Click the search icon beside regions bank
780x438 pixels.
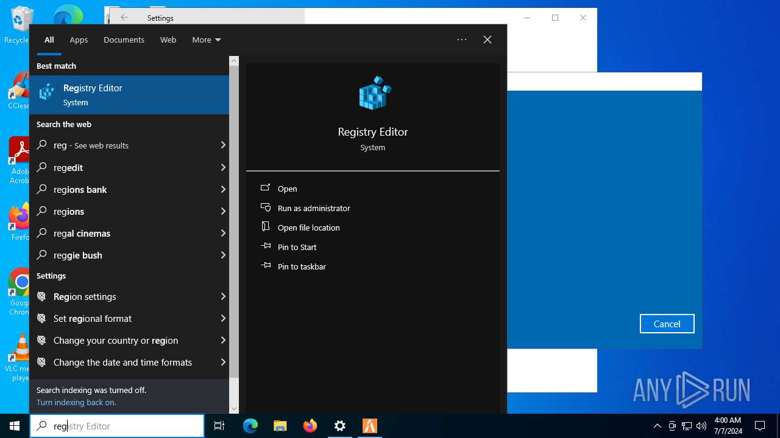pyautogui.click(x=41, y=189)
